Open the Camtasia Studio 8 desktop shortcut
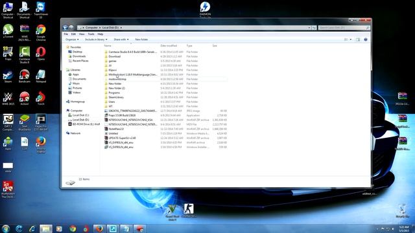The image size is (415, 233). [25, 55]
